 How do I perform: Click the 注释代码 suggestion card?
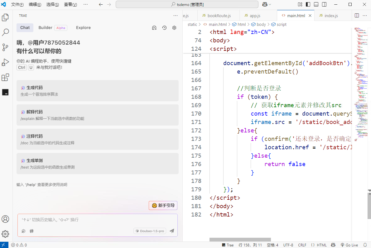[98, 140]
